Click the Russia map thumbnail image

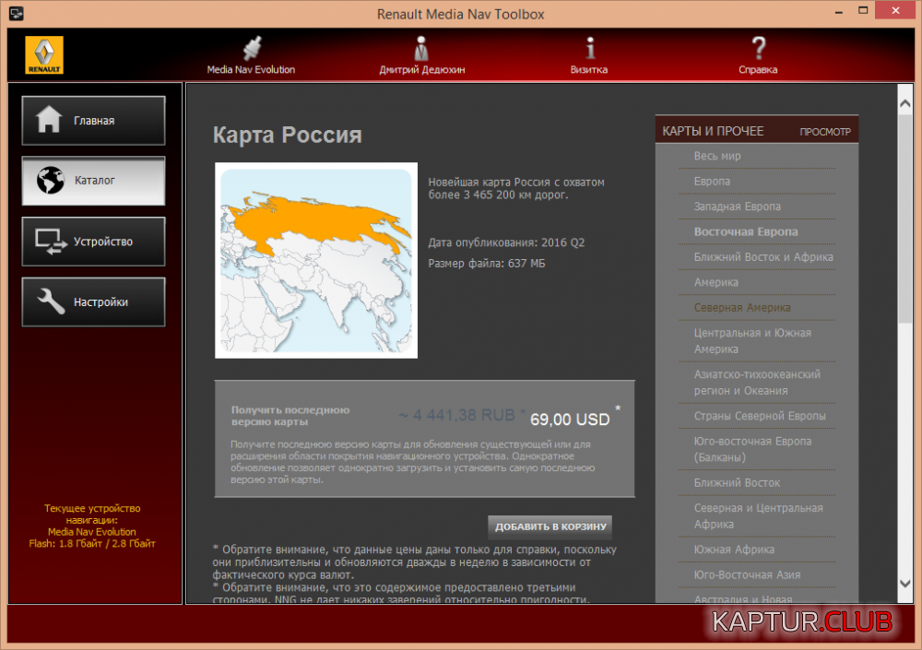tap(316, 260)
